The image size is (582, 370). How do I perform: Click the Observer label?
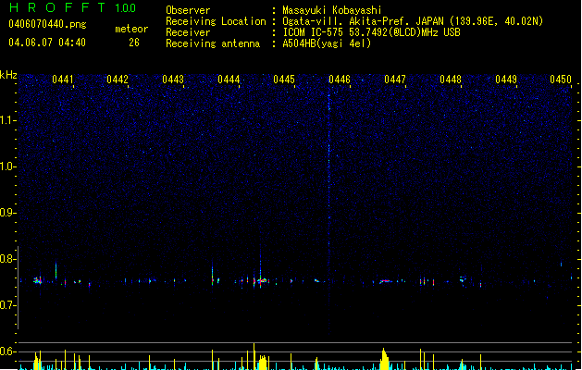[188, 10]
